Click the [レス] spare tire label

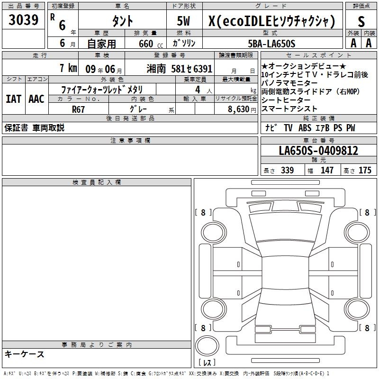pos(207,362)
